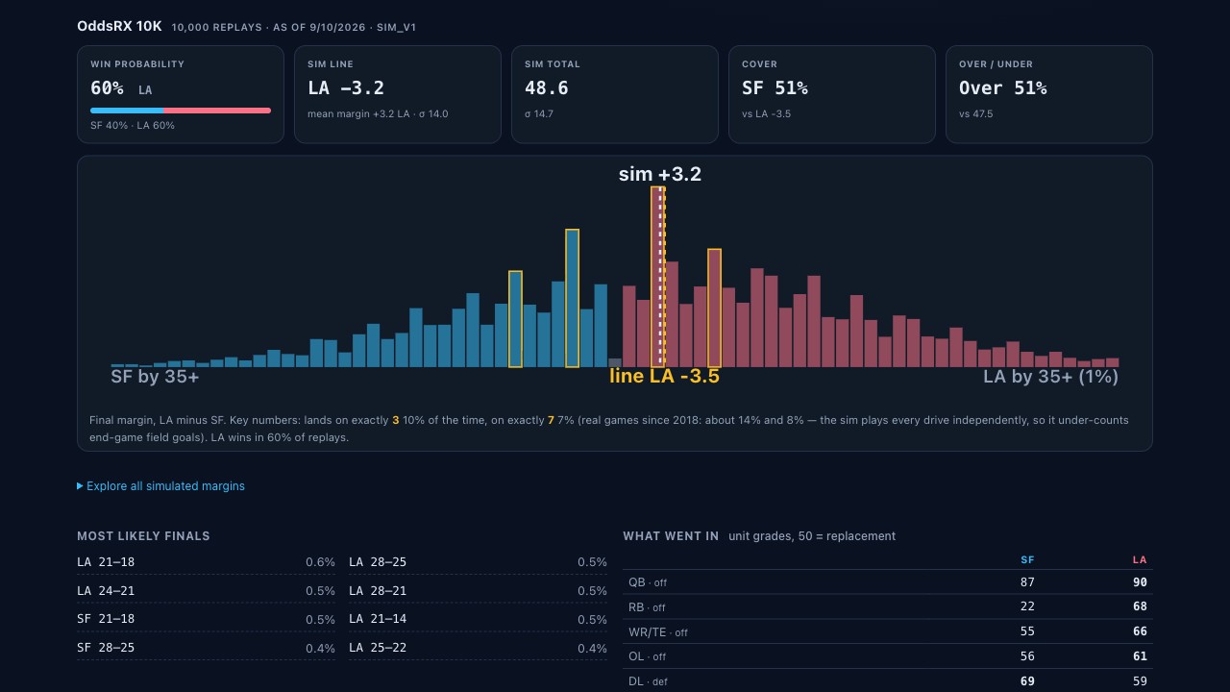Select the Sim Line LA -3.2 card
Screen dimensions: 1230x692
[x=398, y=94]
